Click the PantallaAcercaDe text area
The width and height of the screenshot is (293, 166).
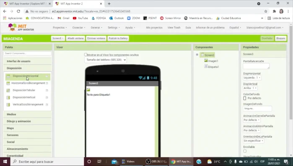pos(256,66)
